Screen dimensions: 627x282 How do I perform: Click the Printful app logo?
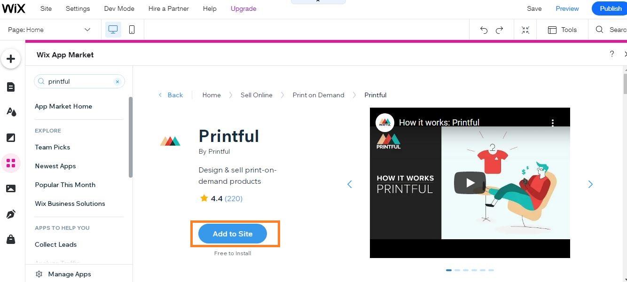pyautogui.click(x=170, y=141)
